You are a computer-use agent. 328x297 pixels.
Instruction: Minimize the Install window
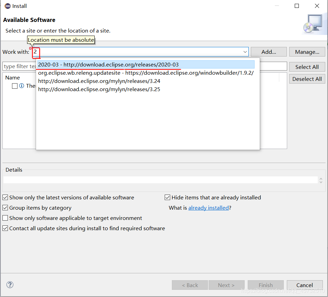point(277,6)
